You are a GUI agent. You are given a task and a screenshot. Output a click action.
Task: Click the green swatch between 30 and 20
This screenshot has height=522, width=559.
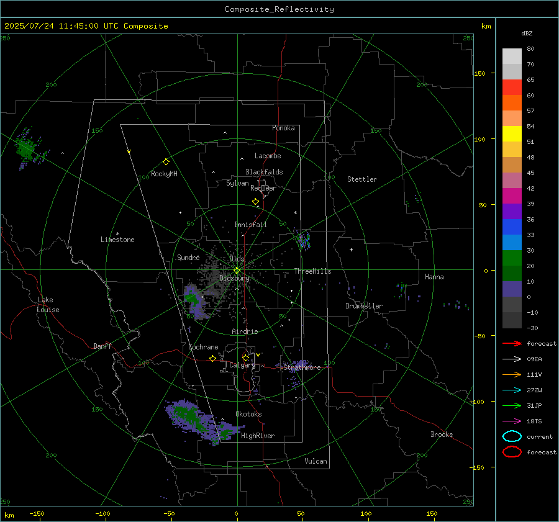point(512,258)
